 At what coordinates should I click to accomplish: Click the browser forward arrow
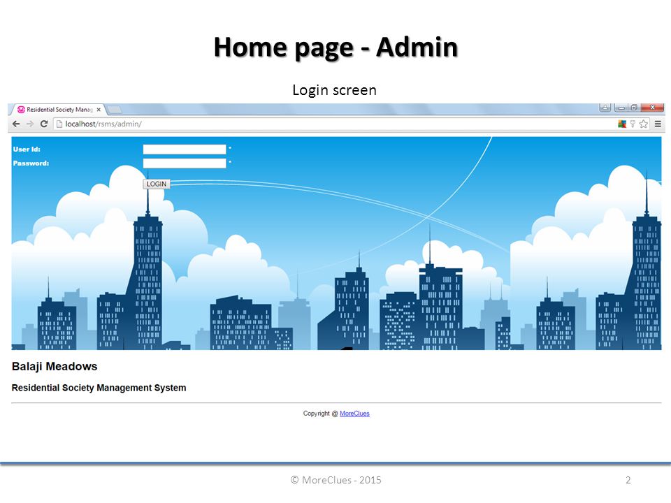(x=30, y=124)
